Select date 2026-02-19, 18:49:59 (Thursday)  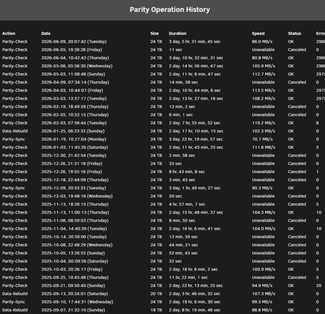(75, 107)
